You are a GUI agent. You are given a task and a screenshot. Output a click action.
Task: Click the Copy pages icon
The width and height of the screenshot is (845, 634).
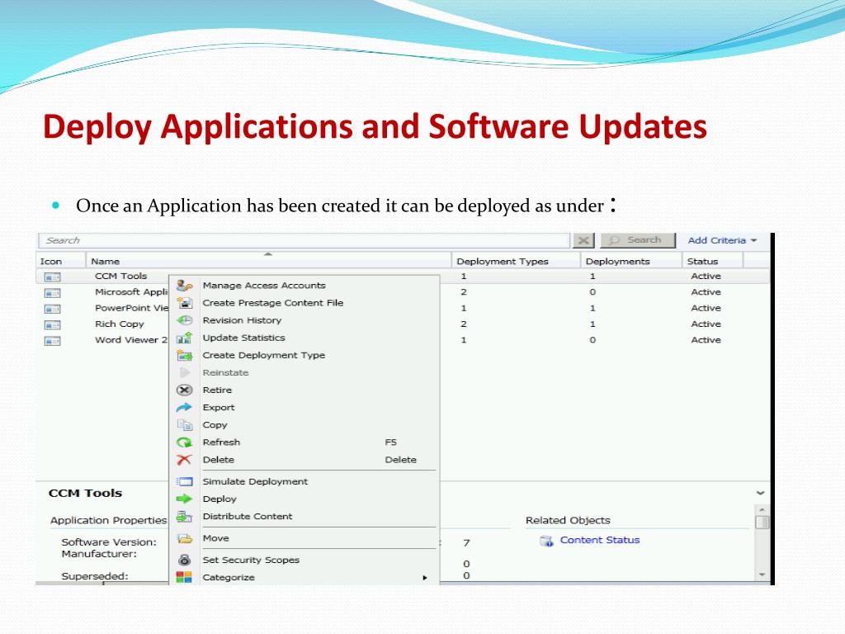(184, 425)
